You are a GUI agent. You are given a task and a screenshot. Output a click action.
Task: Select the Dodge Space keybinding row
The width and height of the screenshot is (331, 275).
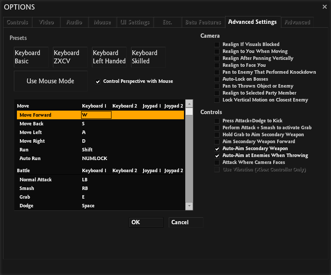click(100, 206)
